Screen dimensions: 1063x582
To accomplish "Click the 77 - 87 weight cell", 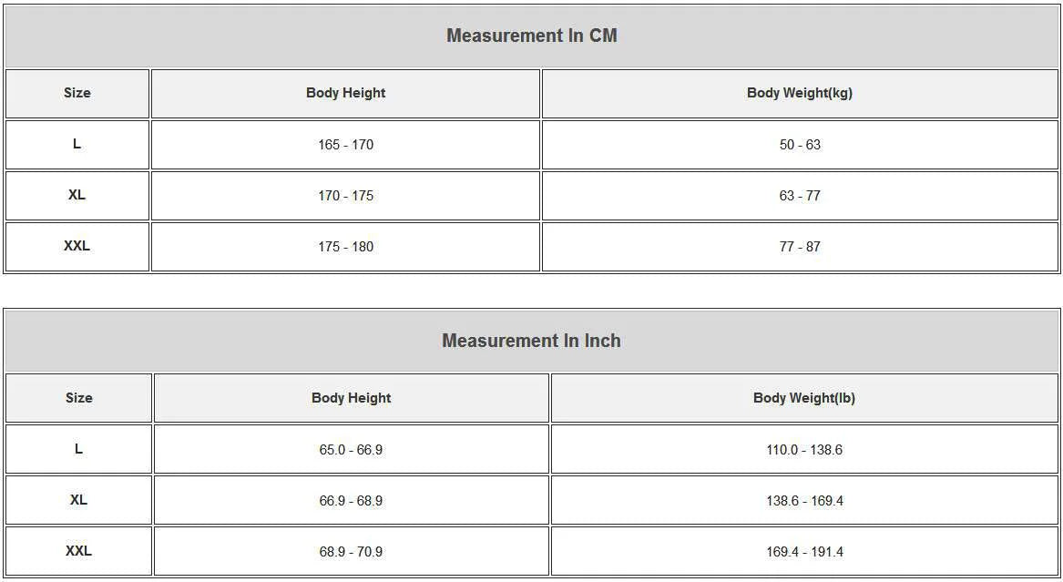I will 800,246.
